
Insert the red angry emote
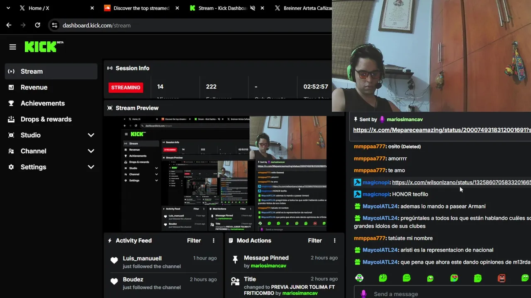pyautogui.click(x=502, y=278)
